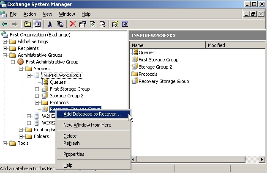Click the Tools folder icon in tree

[x=12, y=143]
